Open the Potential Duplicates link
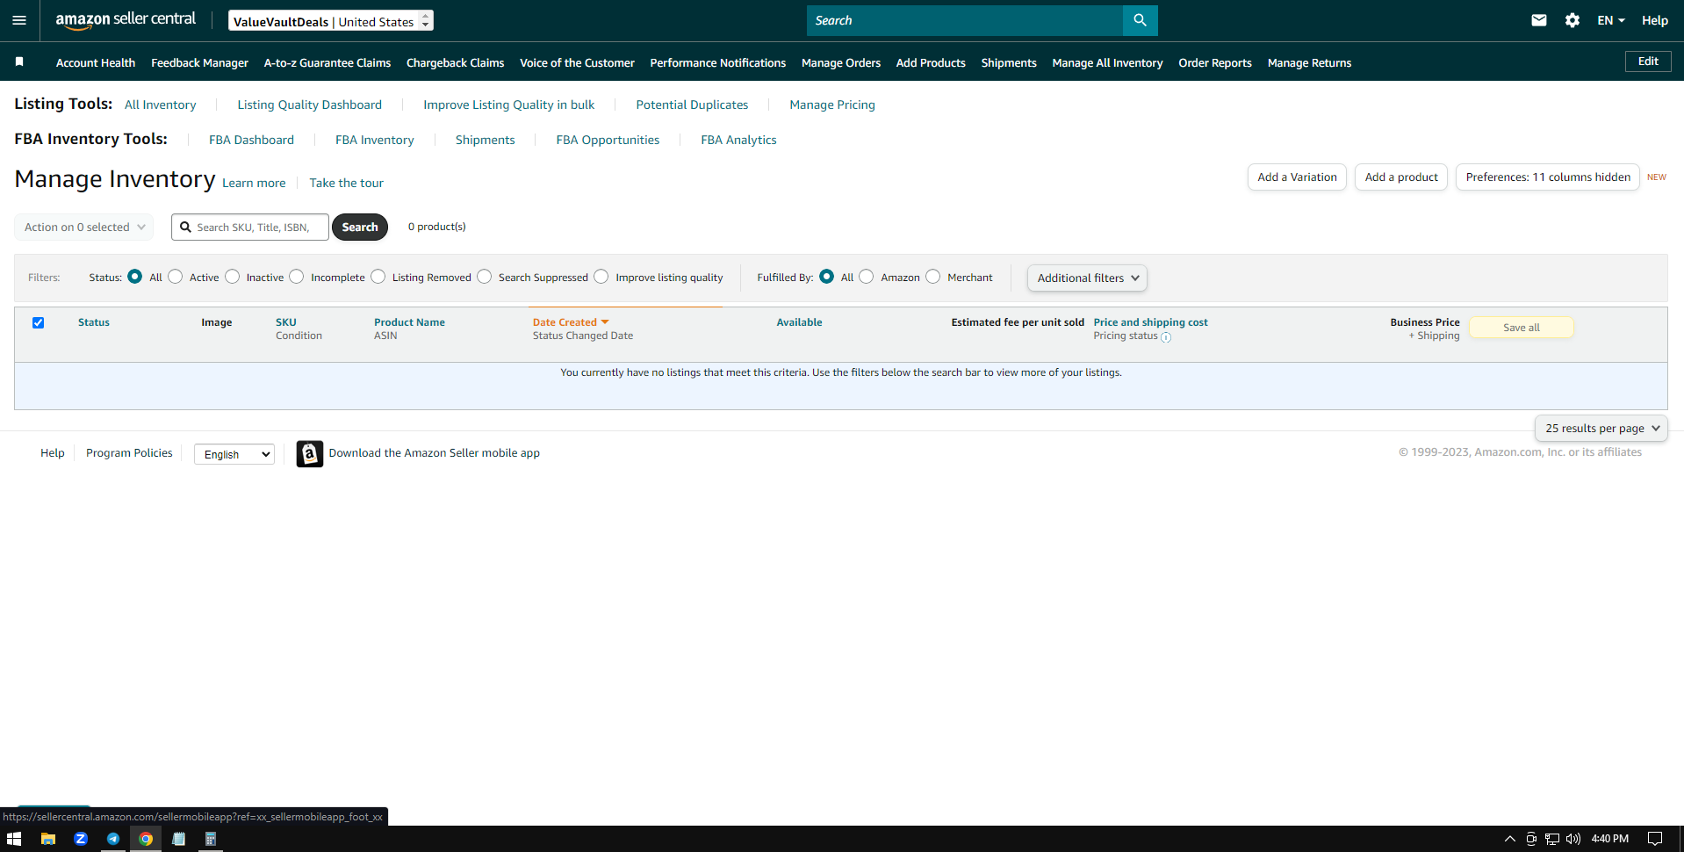 (x=692, y=105)
